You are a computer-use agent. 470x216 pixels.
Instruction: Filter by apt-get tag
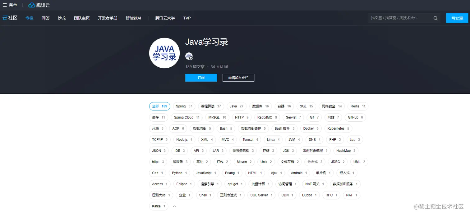click(x=235, y=184)
